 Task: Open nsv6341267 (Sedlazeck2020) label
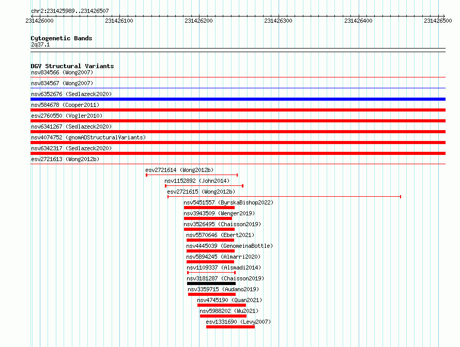click(x=71, y=127)
